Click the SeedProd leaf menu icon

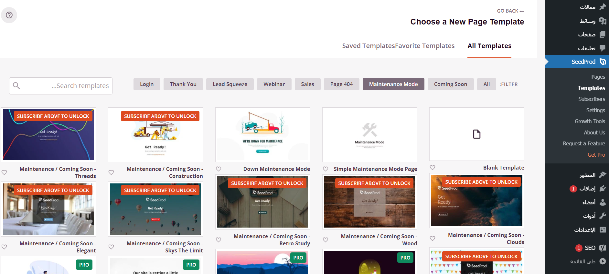tap(603, 62)
